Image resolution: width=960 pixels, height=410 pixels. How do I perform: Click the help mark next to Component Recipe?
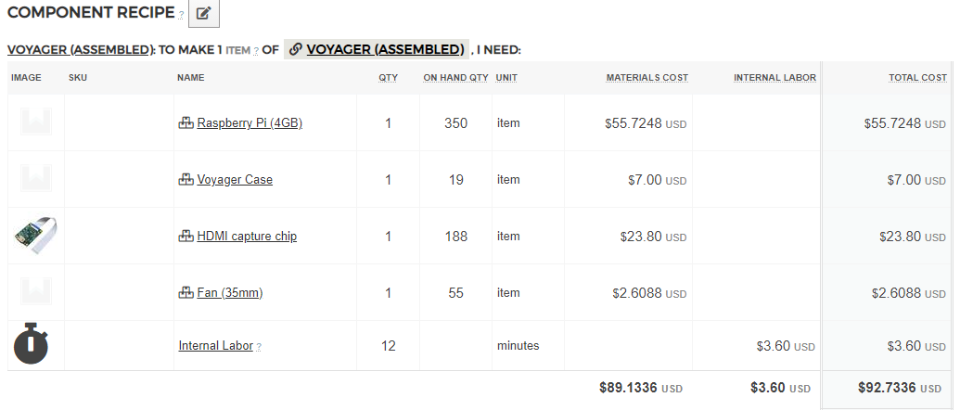click(181, 16)
